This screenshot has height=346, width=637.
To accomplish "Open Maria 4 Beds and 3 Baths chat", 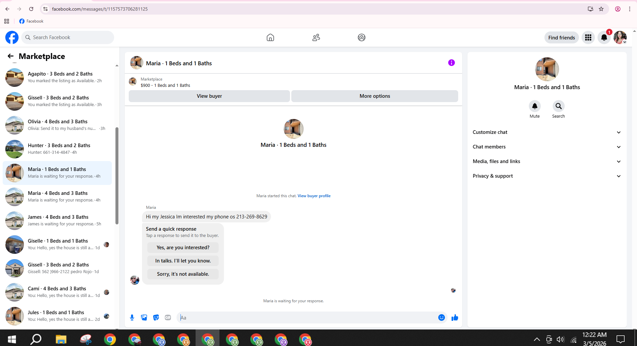I will 57,197.
